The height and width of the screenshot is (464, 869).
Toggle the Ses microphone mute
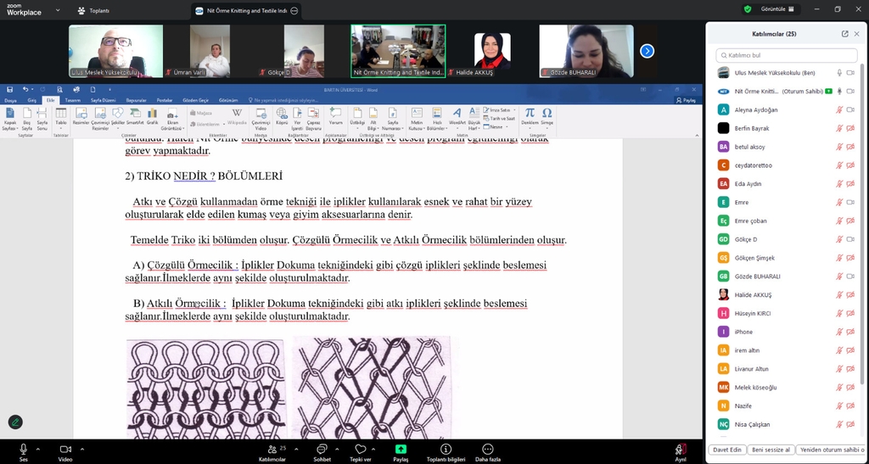[24, 449]
